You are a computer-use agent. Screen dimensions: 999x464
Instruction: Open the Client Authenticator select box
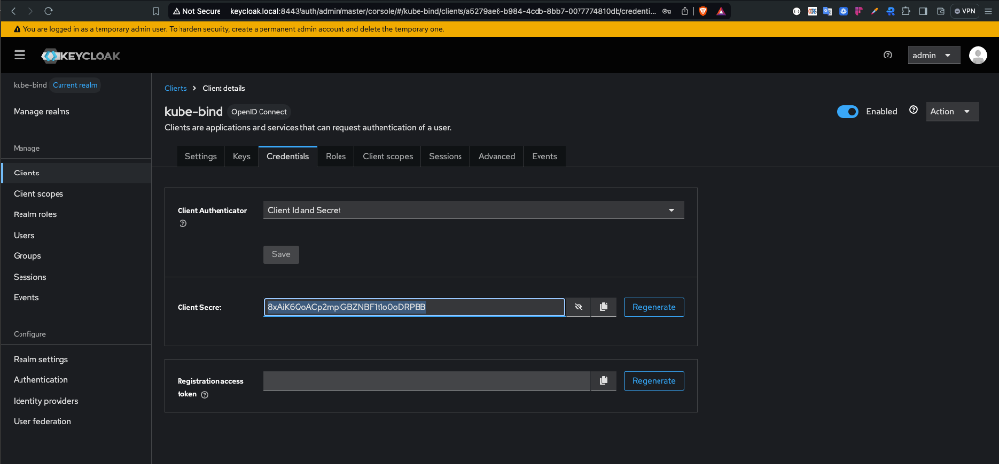click(473, 210)
